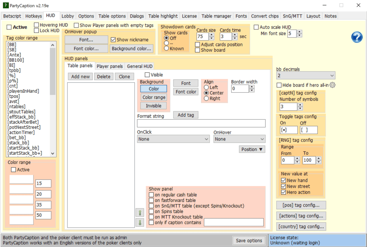The height and width of the screenshot is (247, 367).
Task: Switch to the Player panels sub-tab
Action: click(110, 66)
